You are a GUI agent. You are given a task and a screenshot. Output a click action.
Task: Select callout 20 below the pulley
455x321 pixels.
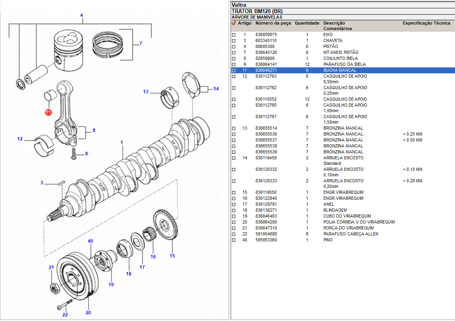tap(88, 312)
